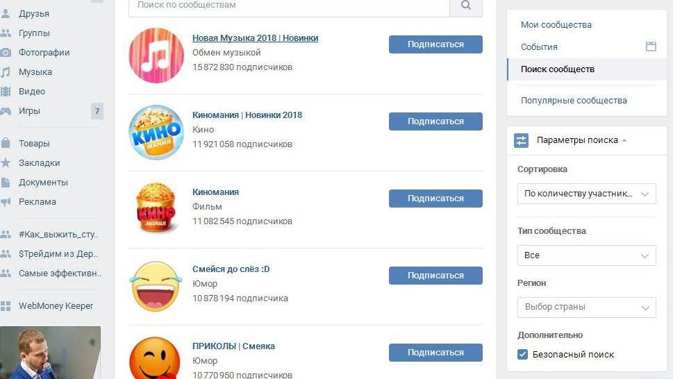This screenshot has width=673, height=379.
Task: Open the Сортировка dropdown
Action: pyautogui.click(x=586, y=194)
